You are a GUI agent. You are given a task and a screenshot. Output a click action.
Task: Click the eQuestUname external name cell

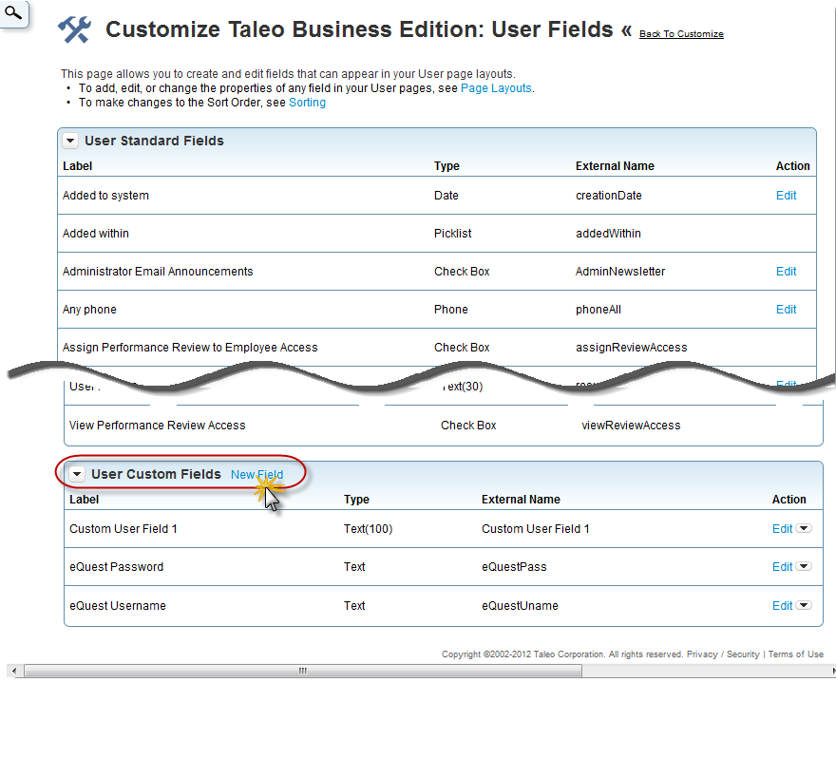(520, 605)
